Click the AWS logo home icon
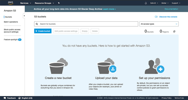This screenshot has width=188, height=100. point(10,3)
